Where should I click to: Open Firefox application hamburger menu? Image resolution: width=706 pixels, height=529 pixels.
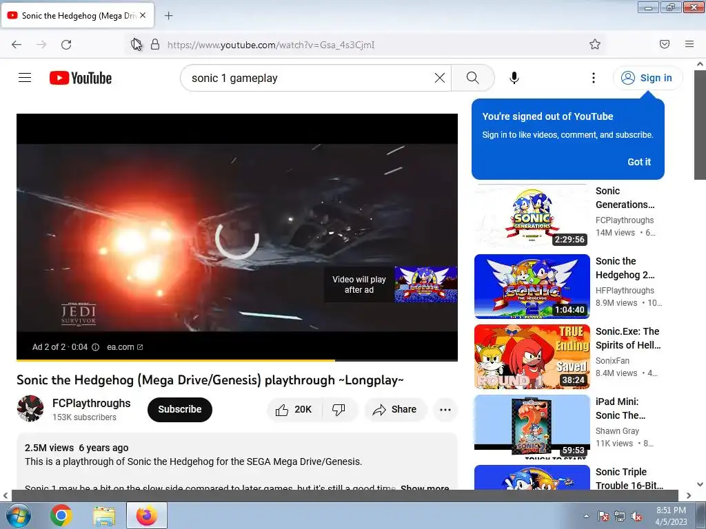point(689,44)
